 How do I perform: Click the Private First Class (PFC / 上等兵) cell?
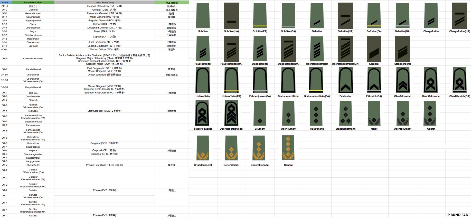coord(104,165)
